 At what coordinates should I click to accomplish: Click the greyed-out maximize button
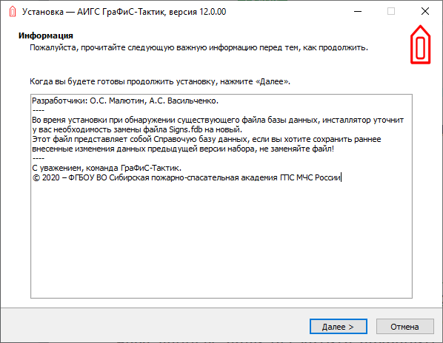(391, 12)
